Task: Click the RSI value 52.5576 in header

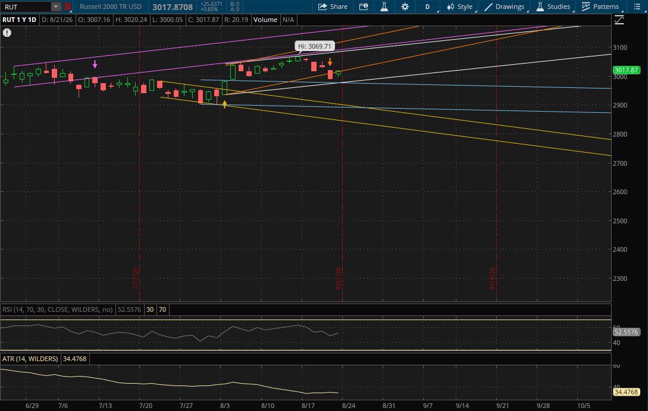Action: (129, 309)
